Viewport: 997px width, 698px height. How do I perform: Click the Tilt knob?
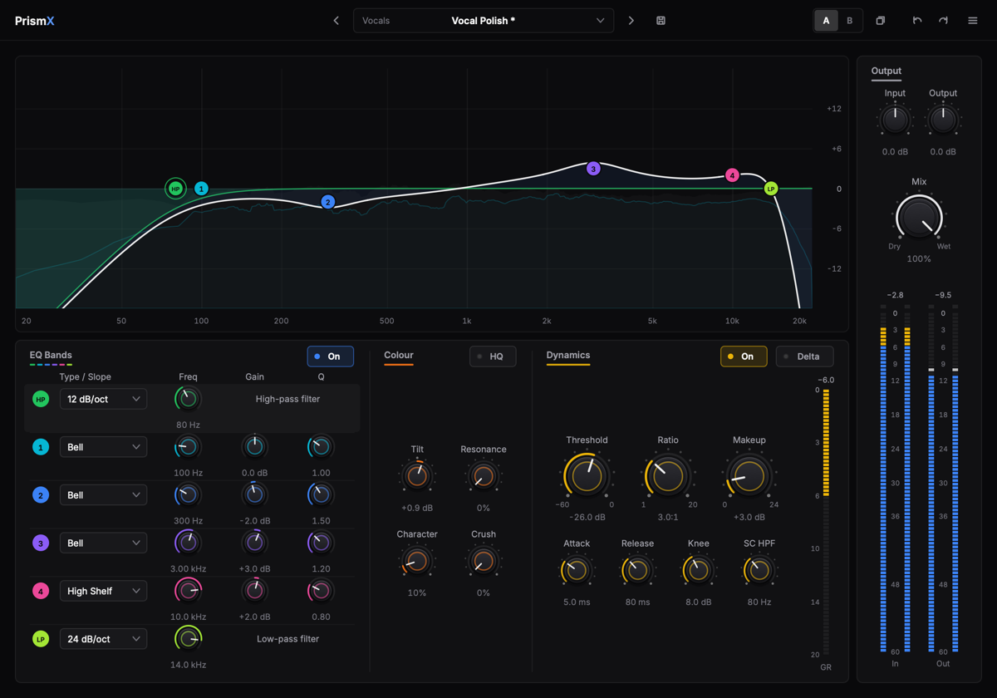(417, 477)
